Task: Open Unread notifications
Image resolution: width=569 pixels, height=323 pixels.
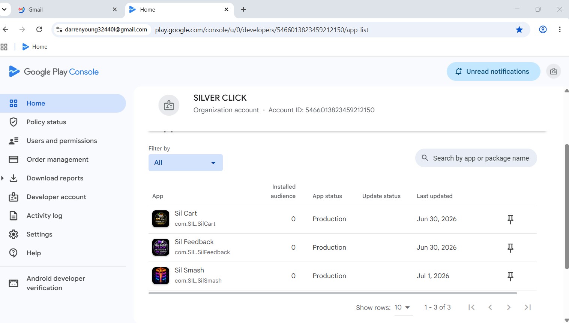Action: pos(493,71)
